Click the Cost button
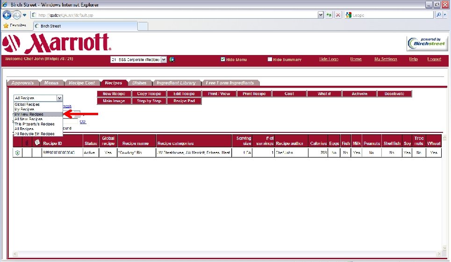Viewport: 451px width, 262px height. click(x=289, y=94)
